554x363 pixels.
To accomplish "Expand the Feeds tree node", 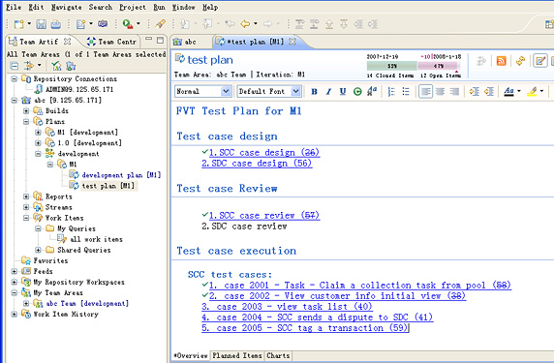I will [x=15, y=271].
